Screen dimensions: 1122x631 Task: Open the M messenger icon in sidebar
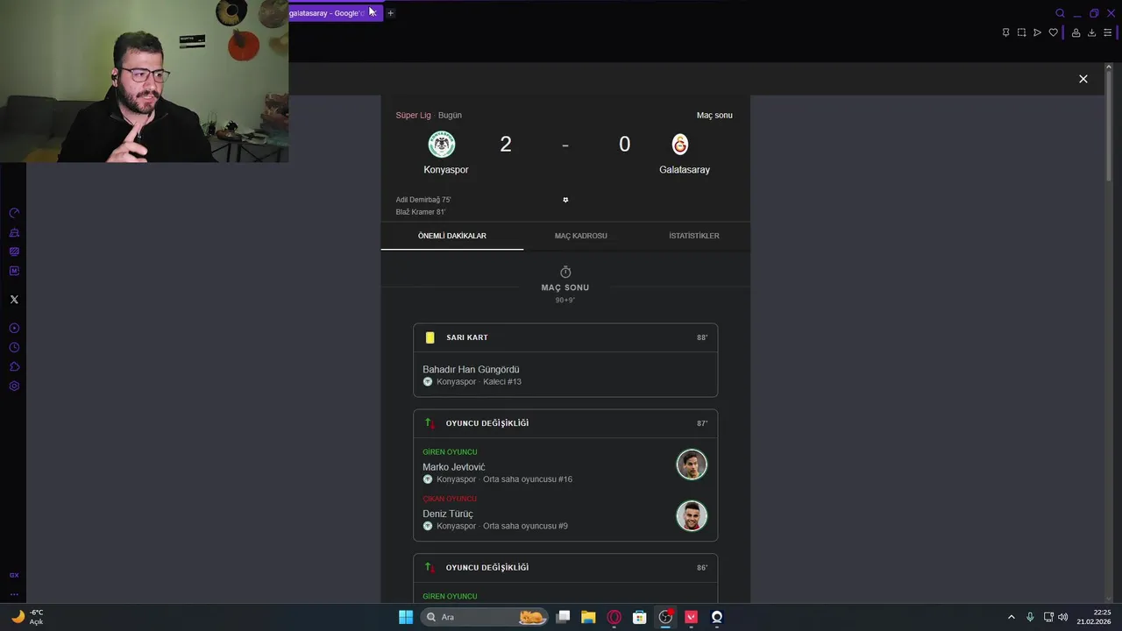pyautogui.click(x=14, y=271)
